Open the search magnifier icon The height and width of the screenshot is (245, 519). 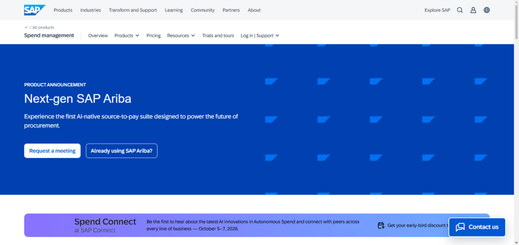coord(460,10)
